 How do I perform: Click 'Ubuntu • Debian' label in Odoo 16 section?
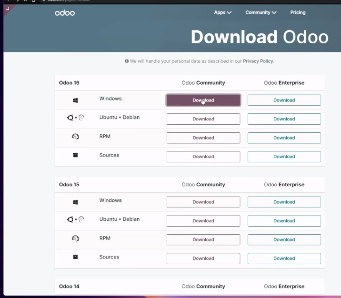point(120,118)
